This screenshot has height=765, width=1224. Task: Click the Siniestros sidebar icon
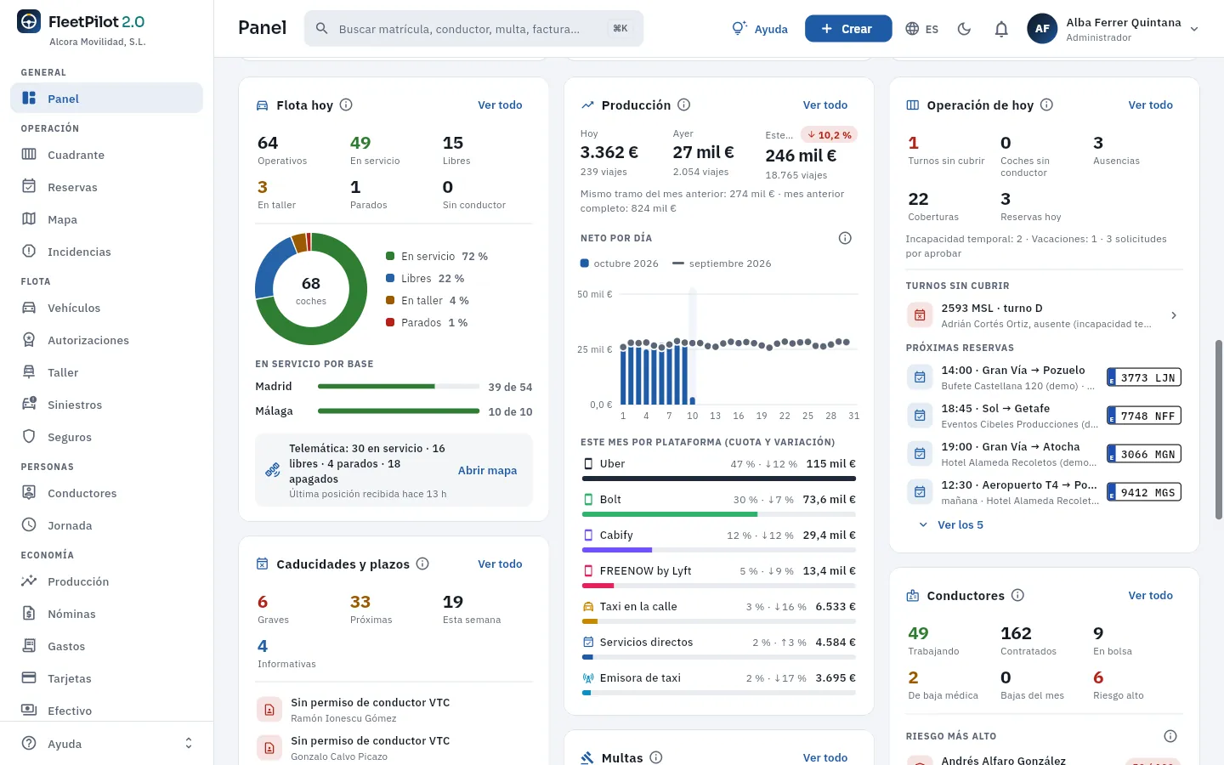(29, 404)
